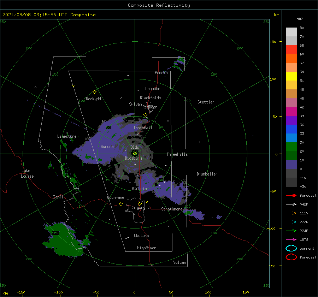Click the Didsbury label
The height and width of the screenshot is (297, 318).
pos(134,158)
